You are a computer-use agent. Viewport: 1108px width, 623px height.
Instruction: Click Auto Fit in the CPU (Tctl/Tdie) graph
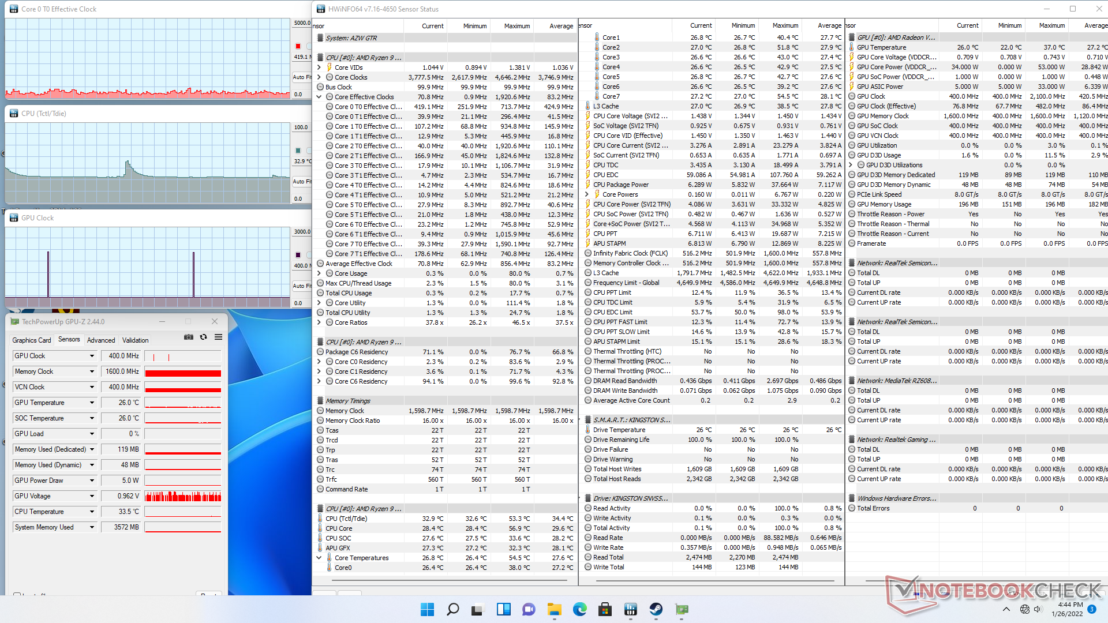301,181
